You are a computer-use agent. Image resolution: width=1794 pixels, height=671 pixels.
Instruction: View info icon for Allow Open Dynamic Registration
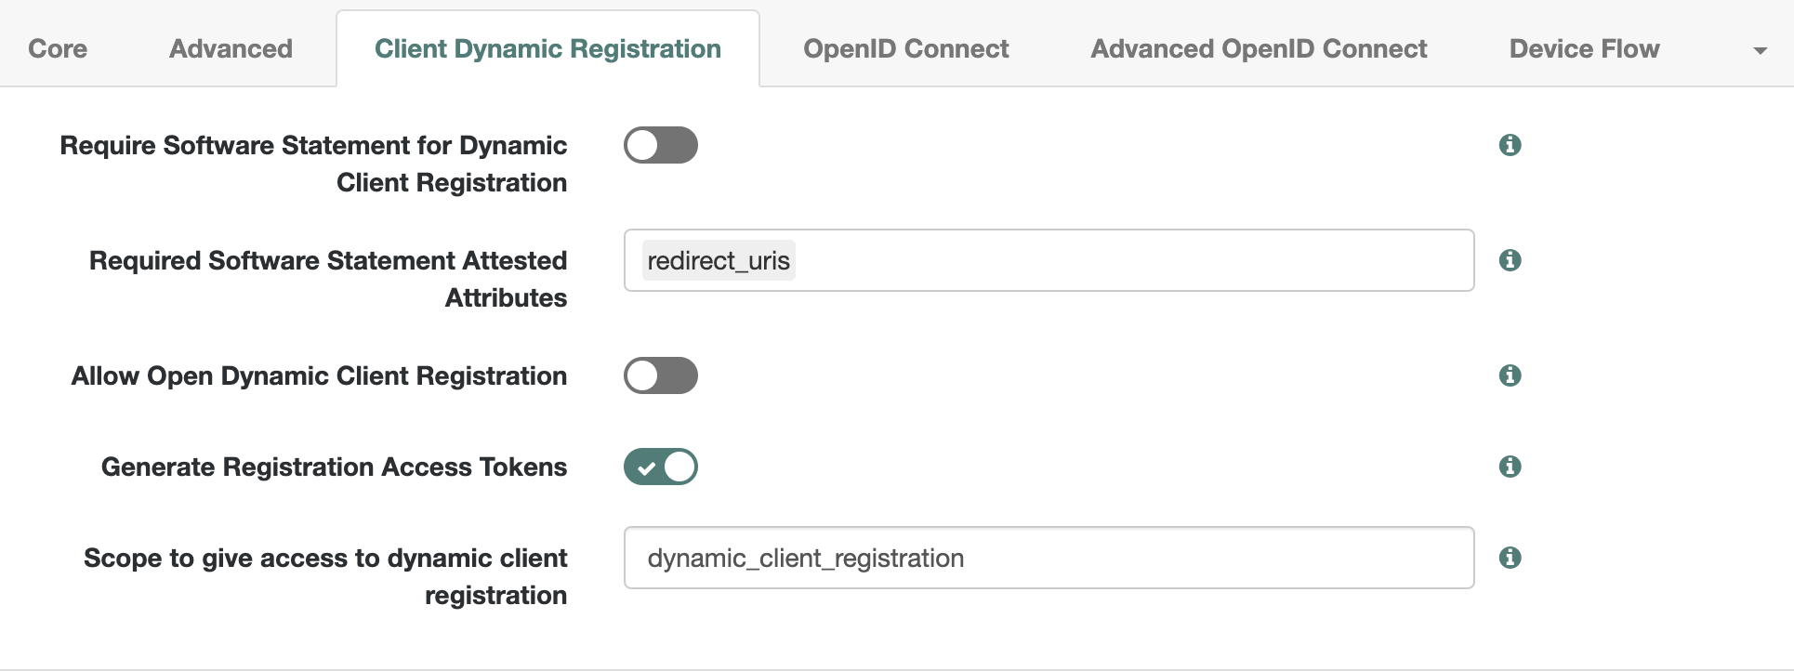[x=1510, y=375]
